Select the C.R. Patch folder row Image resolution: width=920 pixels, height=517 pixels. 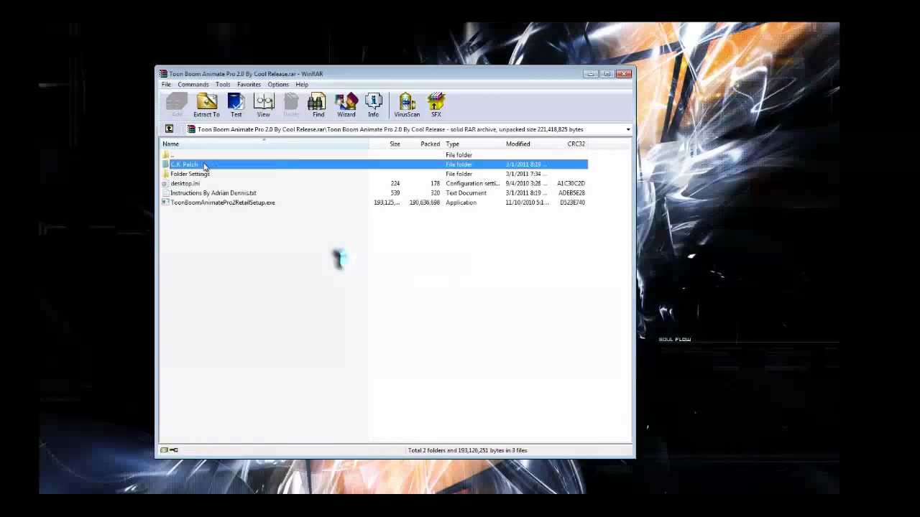[374, 164]
